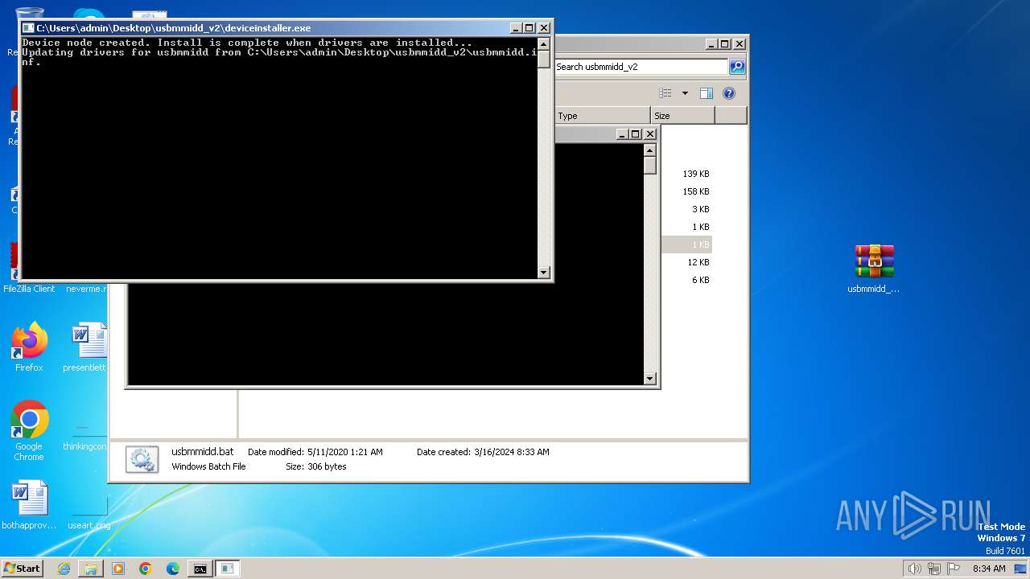Launch Internet Explorer from the taskbar
This screenshot has width=1030, height=579.
click(x=64, y=569)
